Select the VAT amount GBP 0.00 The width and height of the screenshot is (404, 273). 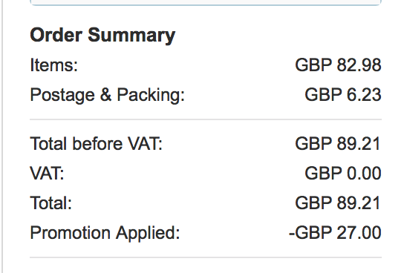(343, 173)
